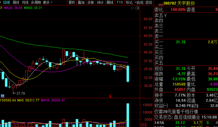Viewport: 218px width, 127px height.
Task: Open the F10 company info page
Action: pyautogui.click(x=120, y=2)
